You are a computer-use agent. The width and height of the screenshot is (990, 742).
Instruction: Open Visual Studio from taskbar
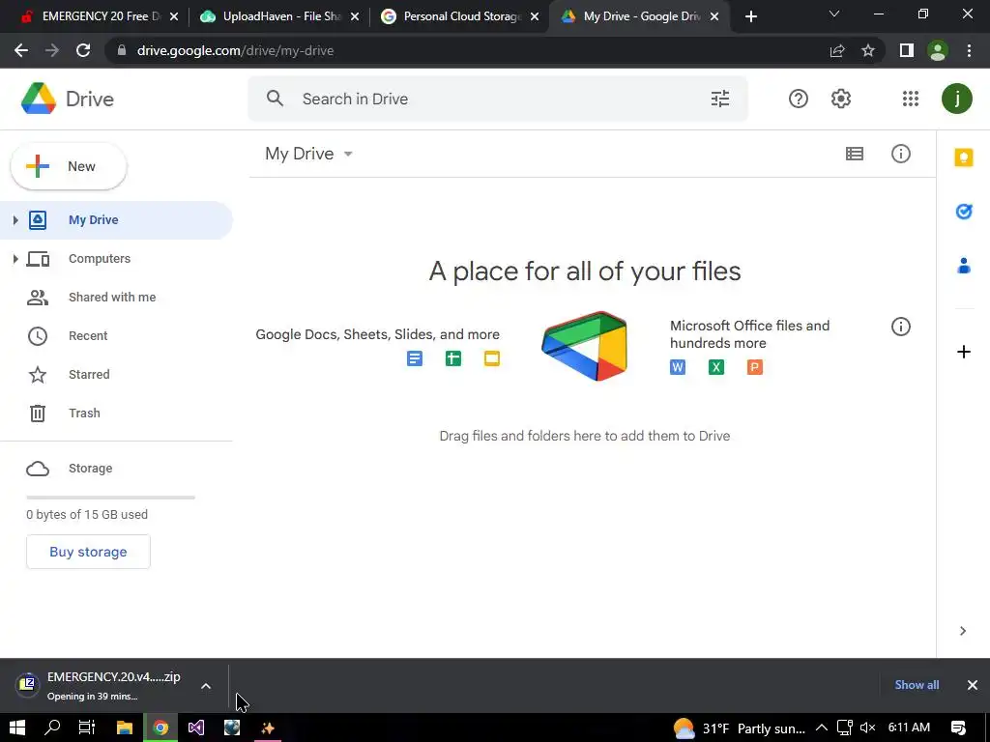point(195,728)
